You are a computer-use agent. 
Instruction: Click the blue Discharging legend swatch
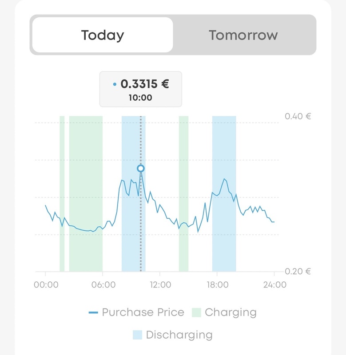click(138, 335)
